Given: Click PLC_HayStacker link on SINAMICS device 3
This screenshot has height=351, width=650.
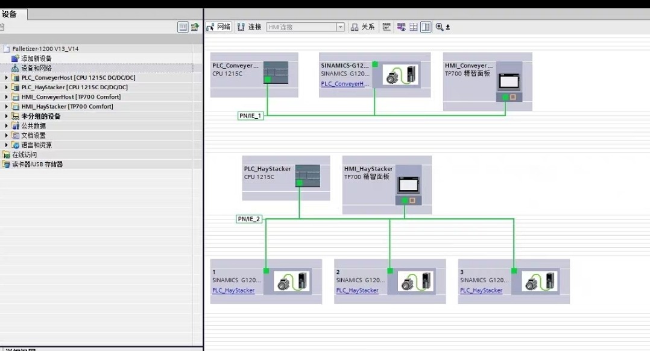Looking at the screenshot, I should point(481,291).
